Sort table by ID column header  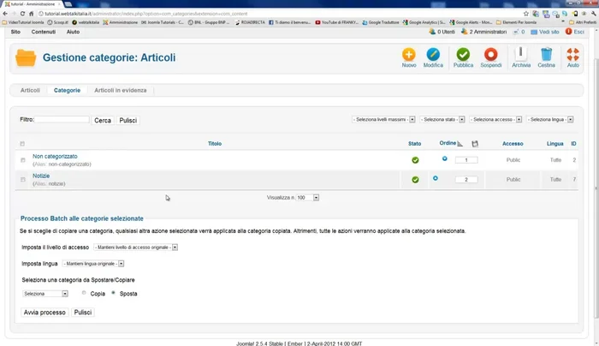coord(573,144)
